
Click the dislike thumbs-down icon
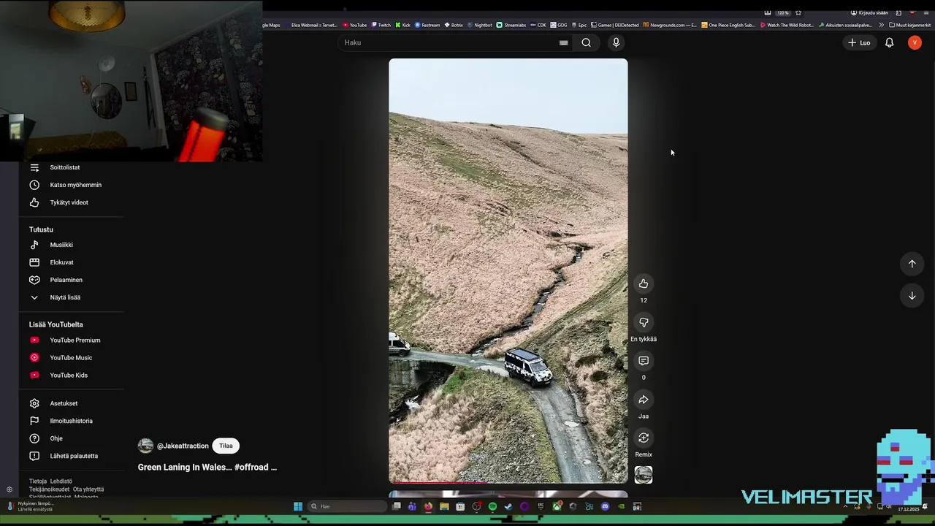pyautogui.click(x=644, y=322)
